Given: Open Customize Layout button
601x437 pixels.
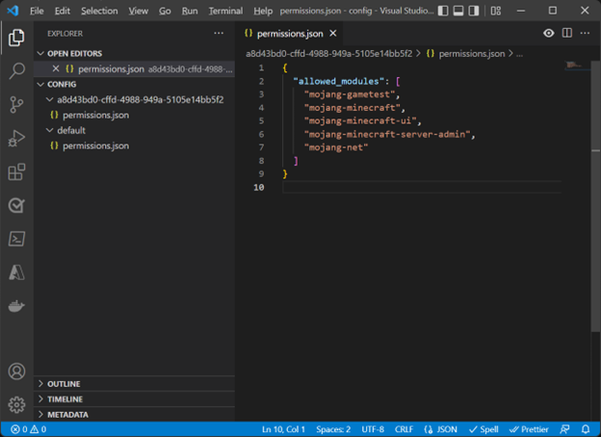Looking at the screenshot, I should click(x=496, y=11).
